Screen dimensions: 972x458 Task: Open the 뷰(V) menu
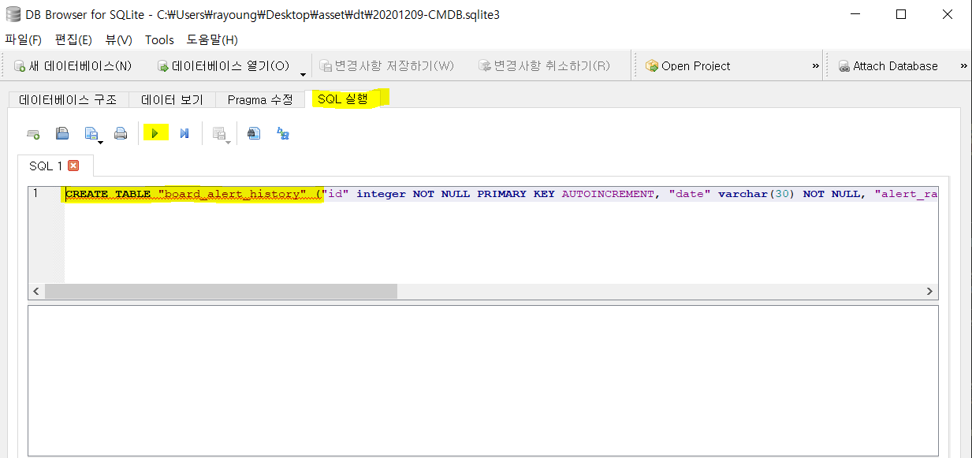click(119, 39)
